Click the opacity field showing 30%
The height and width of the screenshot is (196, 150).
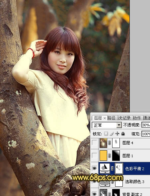tap(146, 125)
